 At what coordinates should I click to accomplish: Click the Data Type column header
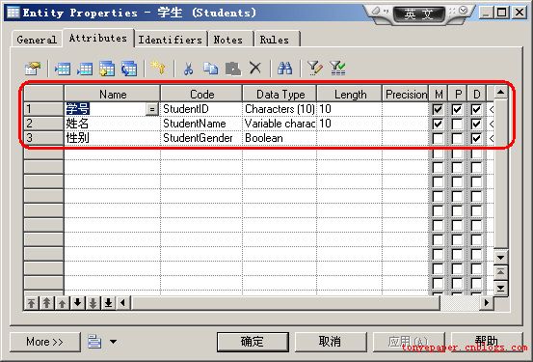280,94
